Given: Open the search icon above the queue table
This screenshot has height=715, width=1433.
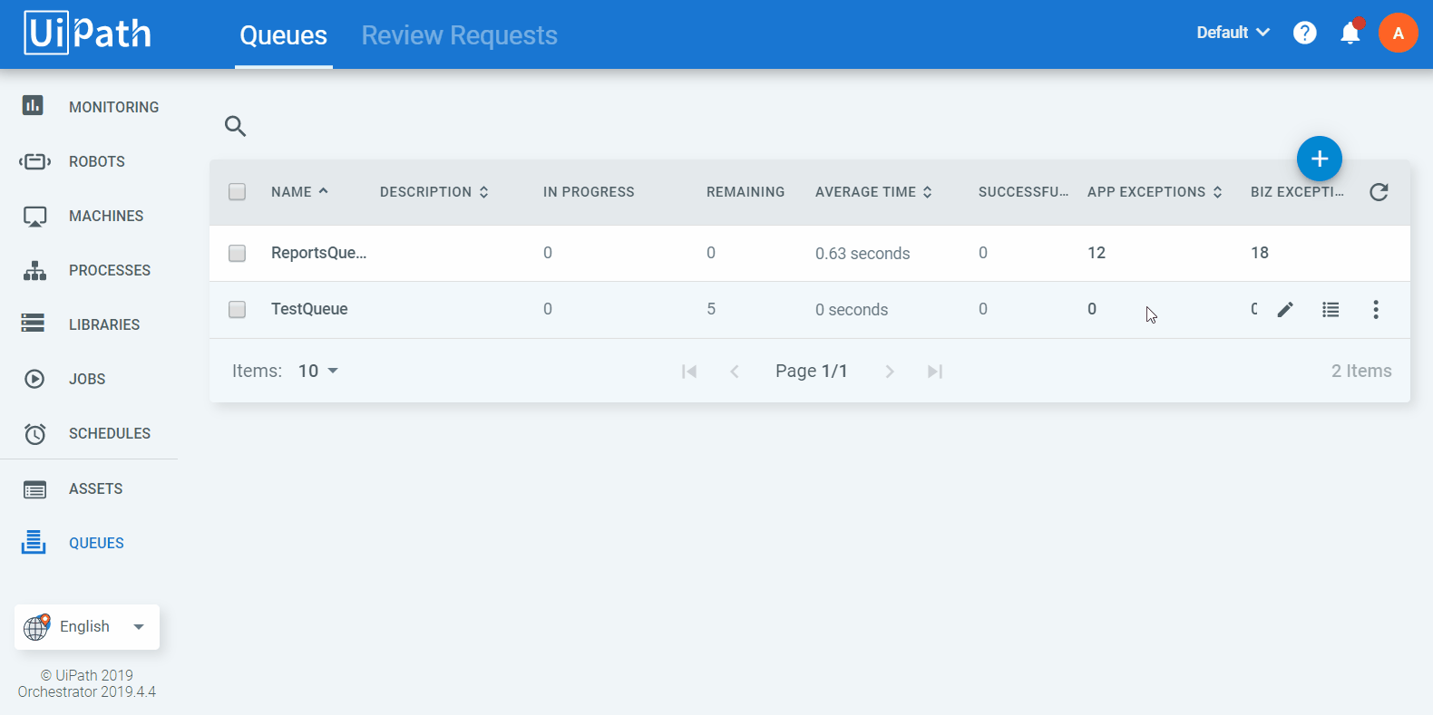Looking at the screenshot, I should click(x=236, y=126).
